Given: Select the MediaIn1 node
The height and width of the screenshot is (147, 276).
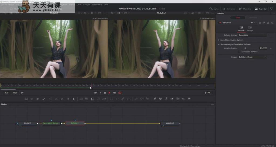Looking at the screenshot, I should coord(27,123).
